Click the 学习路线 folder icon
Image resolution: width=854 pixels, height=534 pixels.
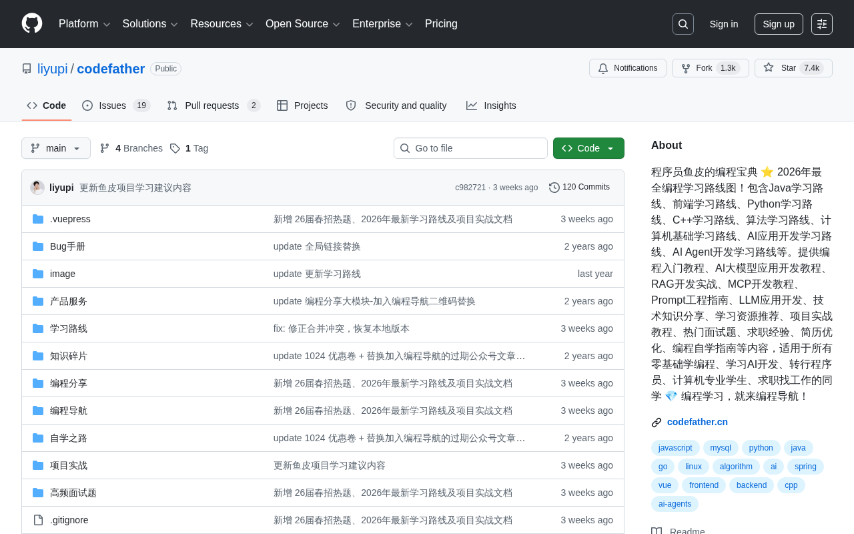pos(38,328)
